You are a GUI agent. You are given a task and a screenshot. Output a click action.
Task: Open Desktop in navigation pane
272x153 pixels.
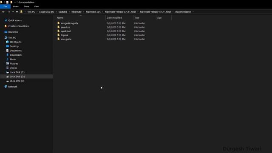(14, 46)
